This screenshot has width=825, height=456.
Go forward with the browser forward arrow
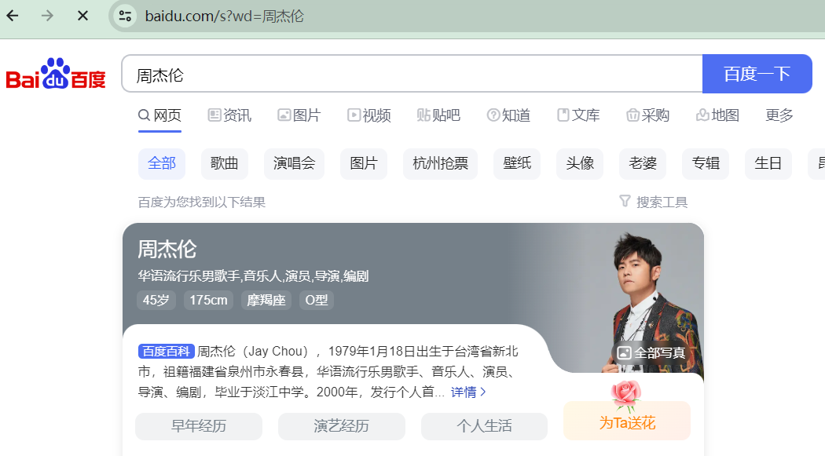(x=47, y=16)
